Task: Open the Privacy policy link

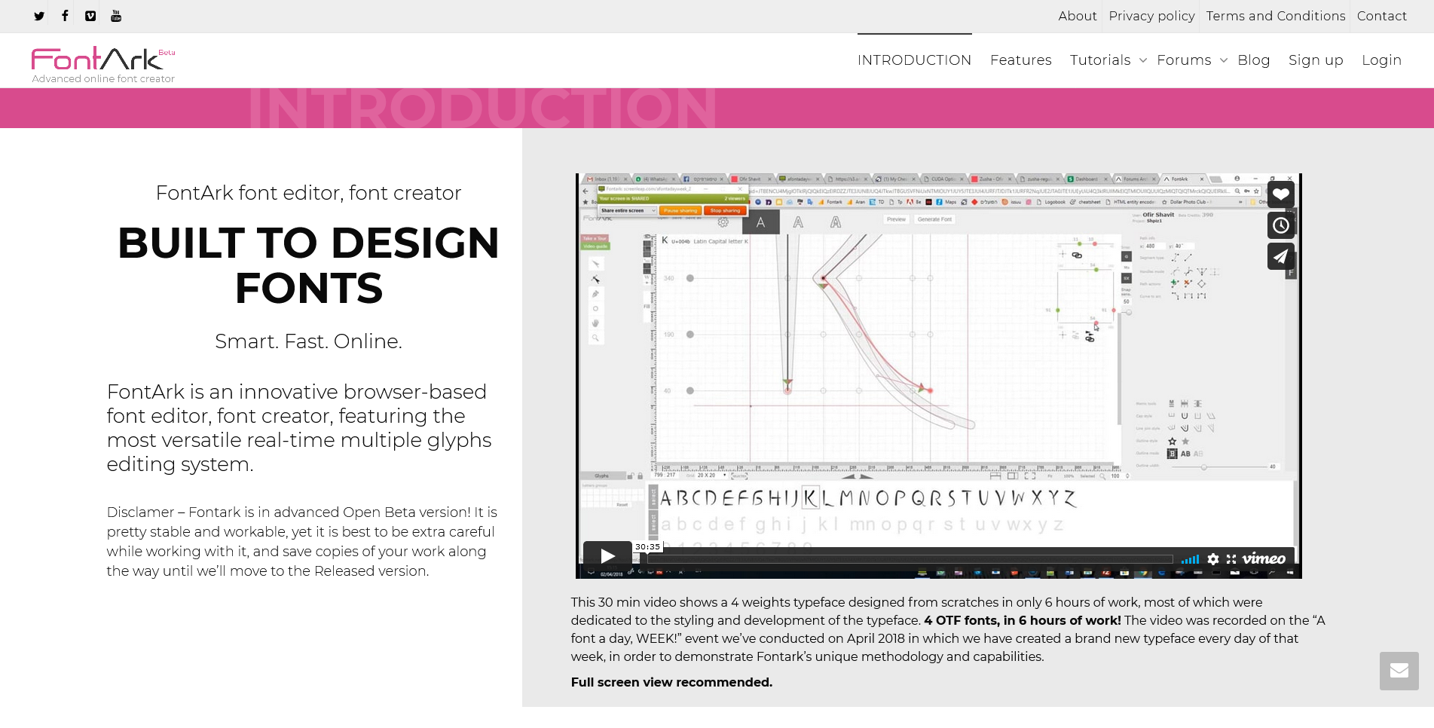Action: (1151, 16)
